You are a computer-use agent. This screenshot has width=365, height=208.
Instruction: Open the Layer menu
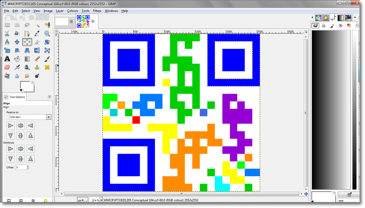59,11
